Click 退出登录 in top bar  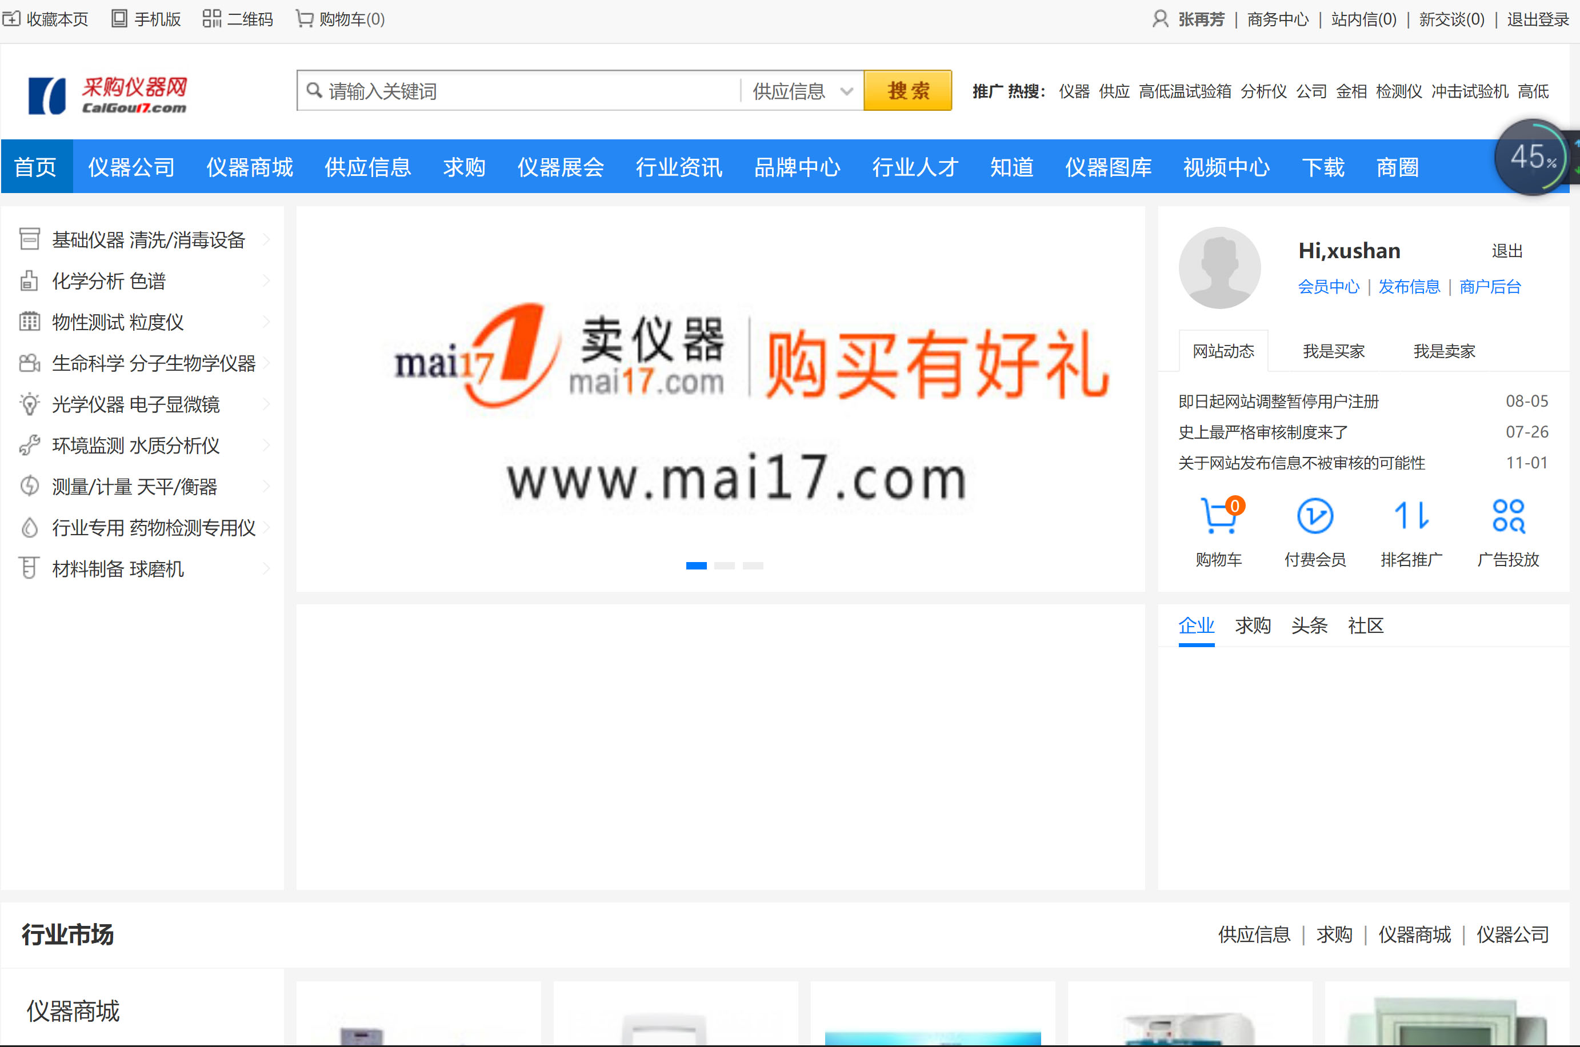click(1538, 19)
